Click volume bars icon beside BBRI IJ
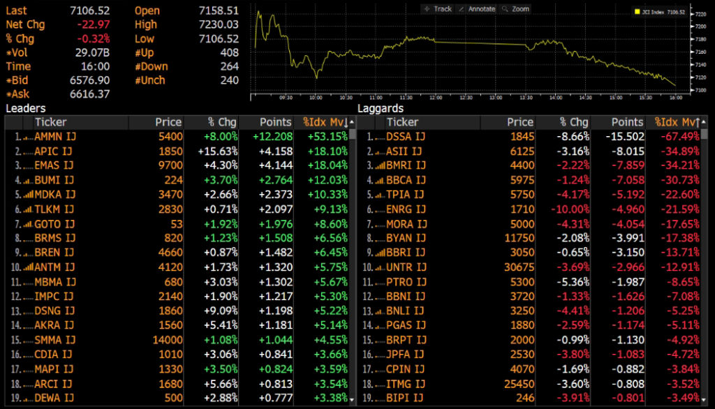 click(379, 253)
